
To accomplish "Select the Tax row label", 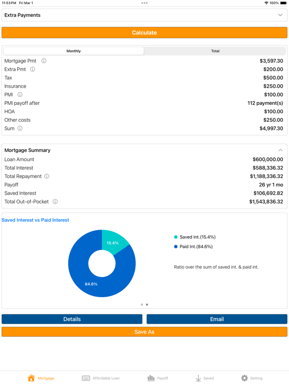I will [x=8, y=78].
